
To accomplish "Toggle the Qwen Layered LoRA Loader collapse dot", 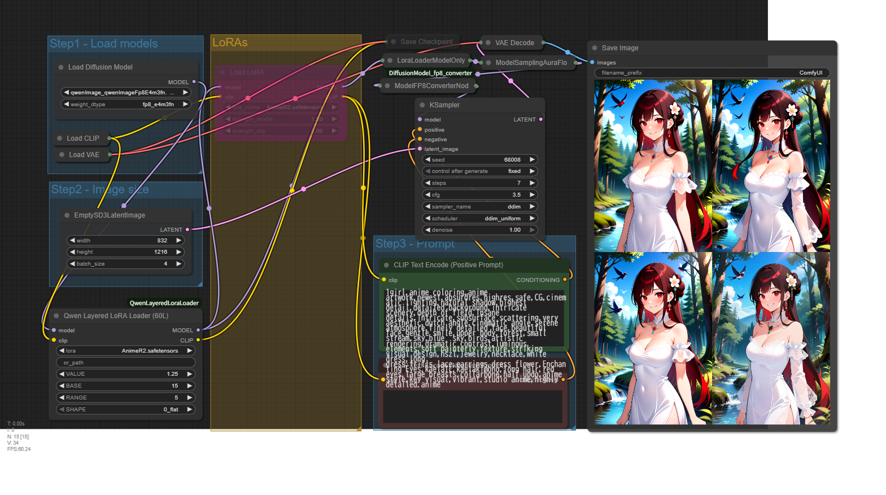I will coord(56,316).
